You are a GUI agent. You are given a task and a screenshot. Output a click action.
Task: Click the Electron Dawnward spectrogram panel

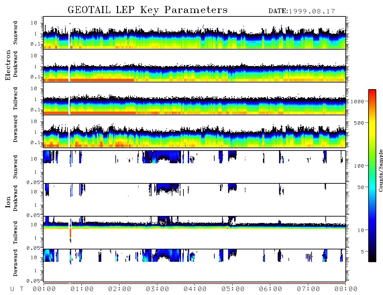(x=195, y=131)
